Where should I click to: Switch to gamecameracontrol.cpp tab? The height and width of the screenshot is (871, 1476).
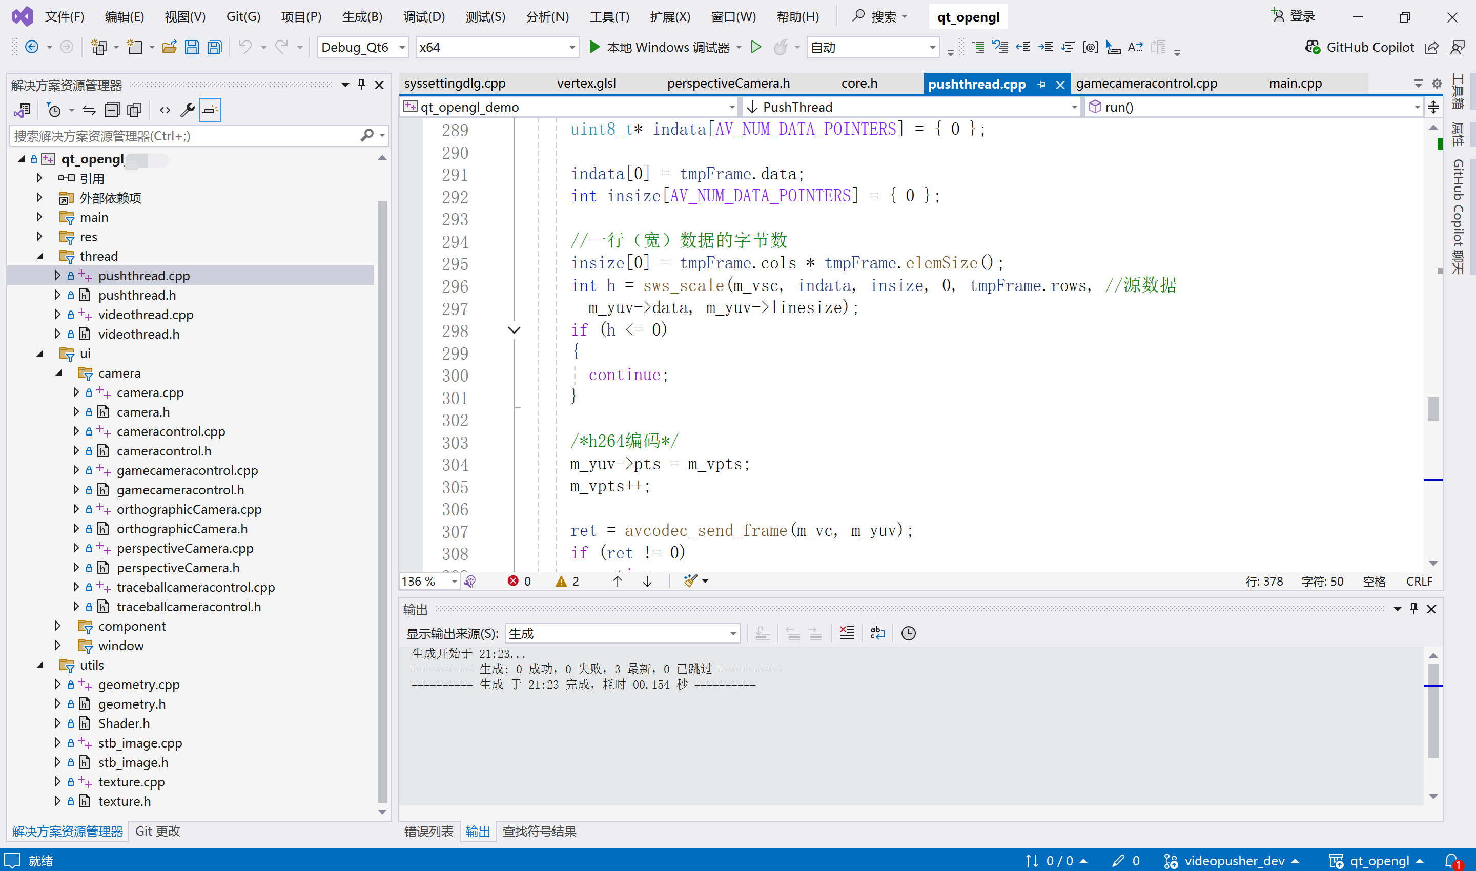[1146, 84]
